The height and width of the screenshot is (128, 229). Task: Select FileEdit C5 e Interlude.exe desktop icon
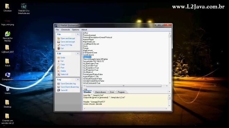point(24,9)
